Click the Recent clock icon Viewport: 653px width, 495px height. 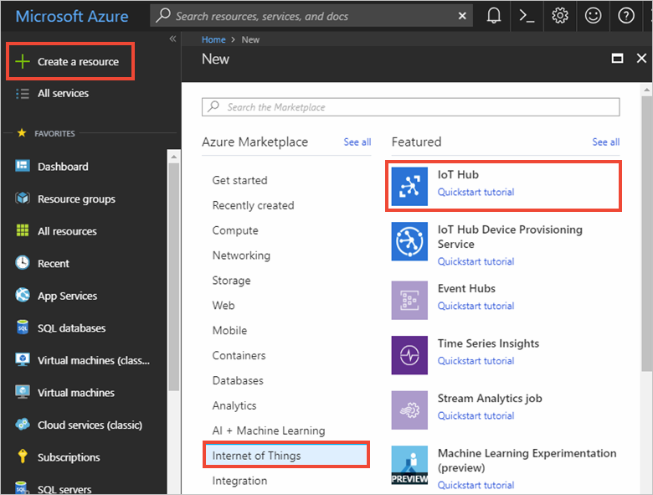pyautogui.click(x=22, y=262)
